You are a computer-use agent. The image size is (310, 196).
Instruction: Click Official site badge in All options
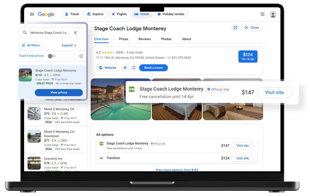(x=158, y=144)
